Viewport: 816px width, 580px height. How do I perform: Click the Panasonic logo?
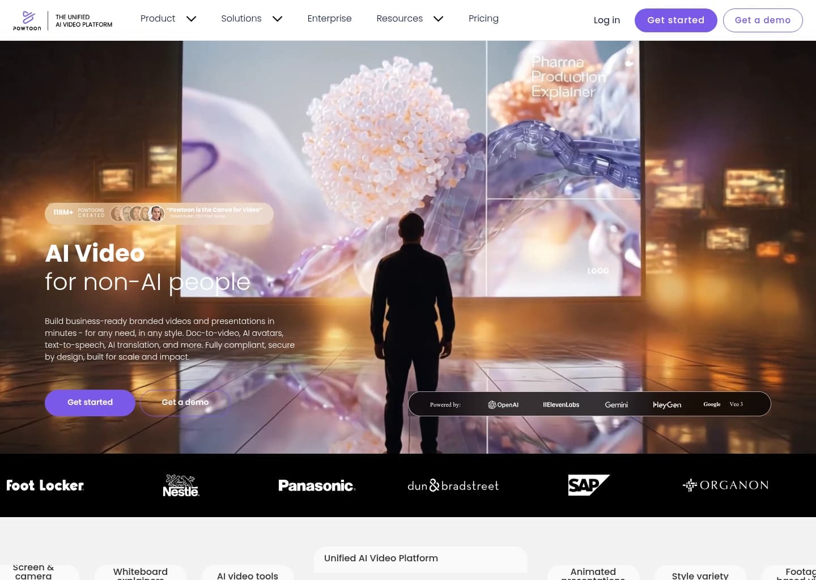(317, 485)
